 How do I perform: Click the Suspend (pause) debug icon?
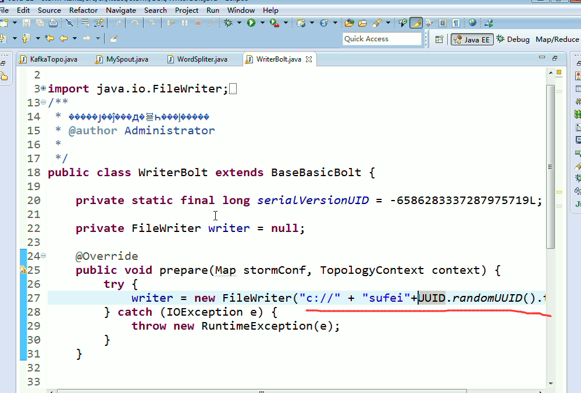pos(184,23)
